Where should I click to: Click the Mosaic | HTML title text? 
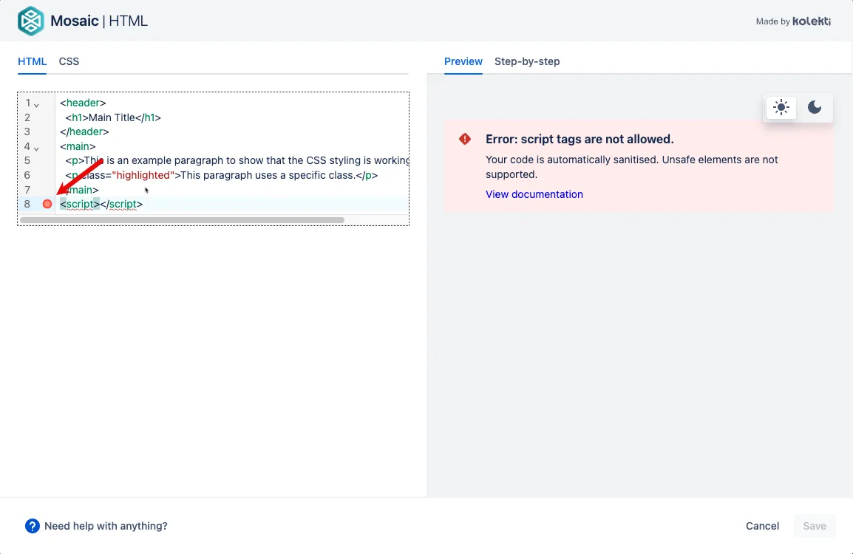click(99, 21)
